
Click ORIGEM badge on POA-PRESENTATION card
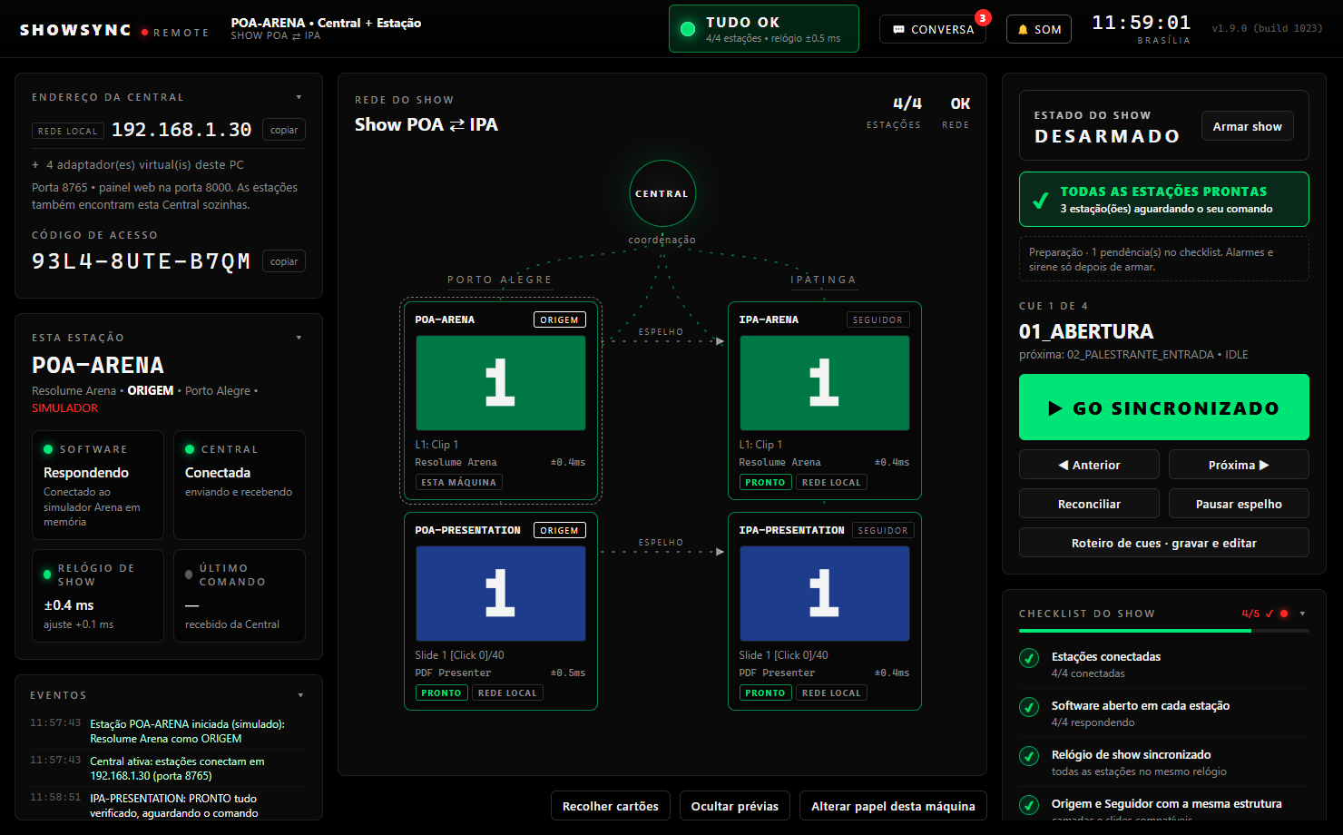click(560, 530)
